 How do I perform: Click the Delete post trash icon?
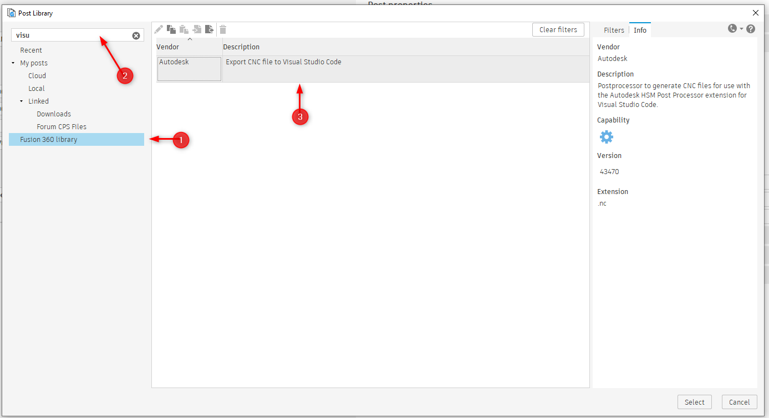coord(222,29)
